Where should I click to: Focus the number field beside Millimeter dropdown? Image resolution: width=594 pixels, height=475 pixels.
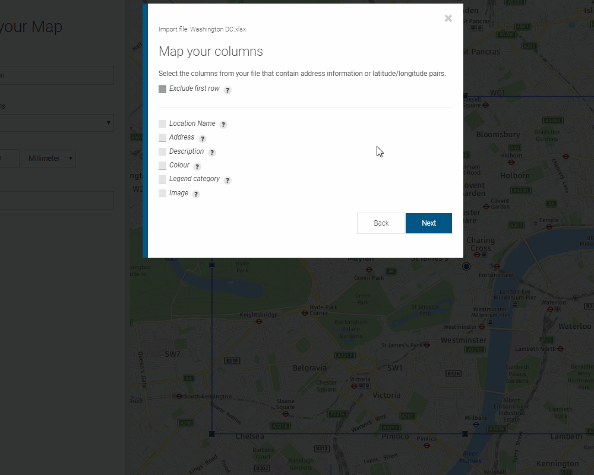pos(10,159)
